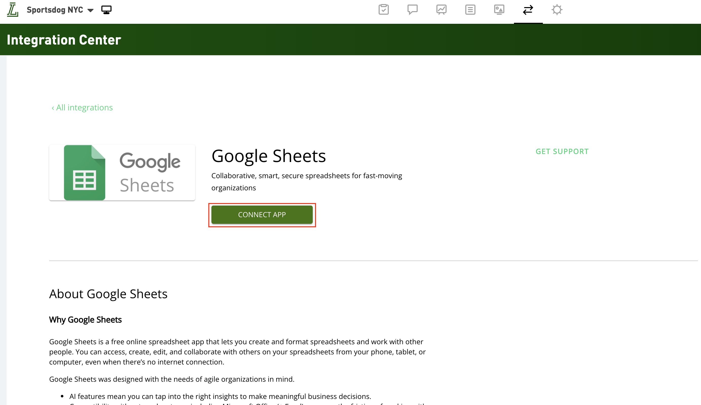Open the messages chat bubble icon
Screen dimensions: 701x405
pos(413,10)
